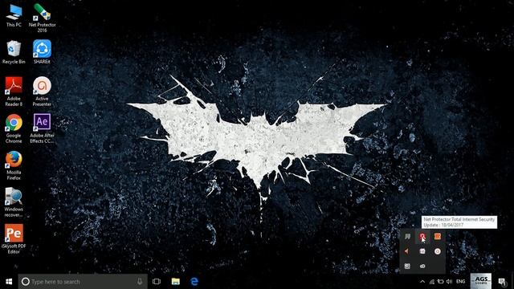Select the iSkysoft PDF Editor shortcut
This screenshot has height=289, width=514.
point(14,239)
